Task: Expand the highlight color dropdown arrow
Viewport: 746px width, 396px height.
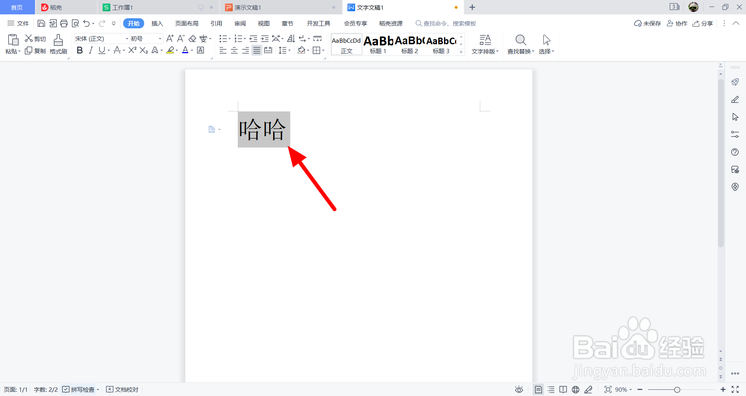Action: click(x=177, y=50)
